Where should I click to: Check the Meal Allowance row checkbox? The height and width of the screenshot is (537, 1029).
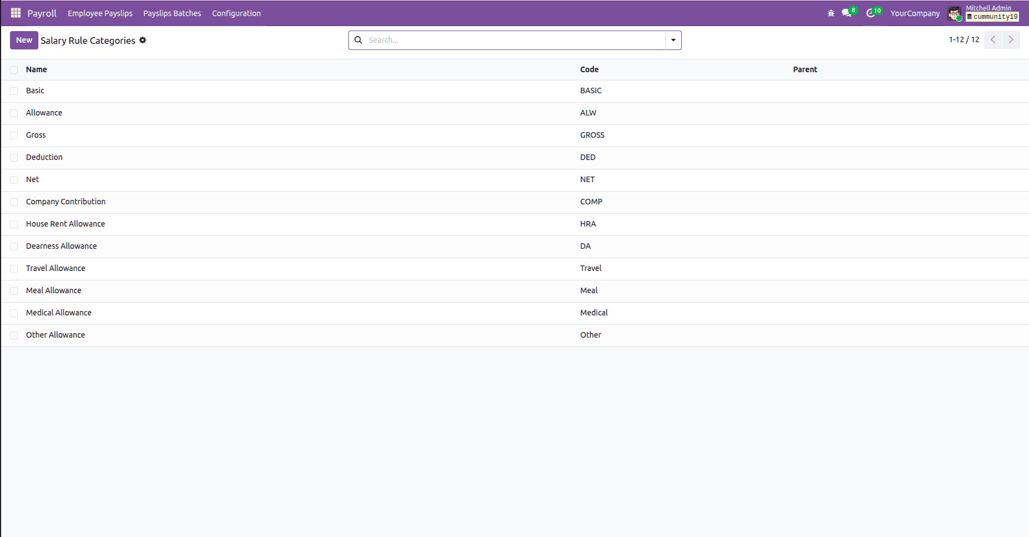[x=14, y=291]
